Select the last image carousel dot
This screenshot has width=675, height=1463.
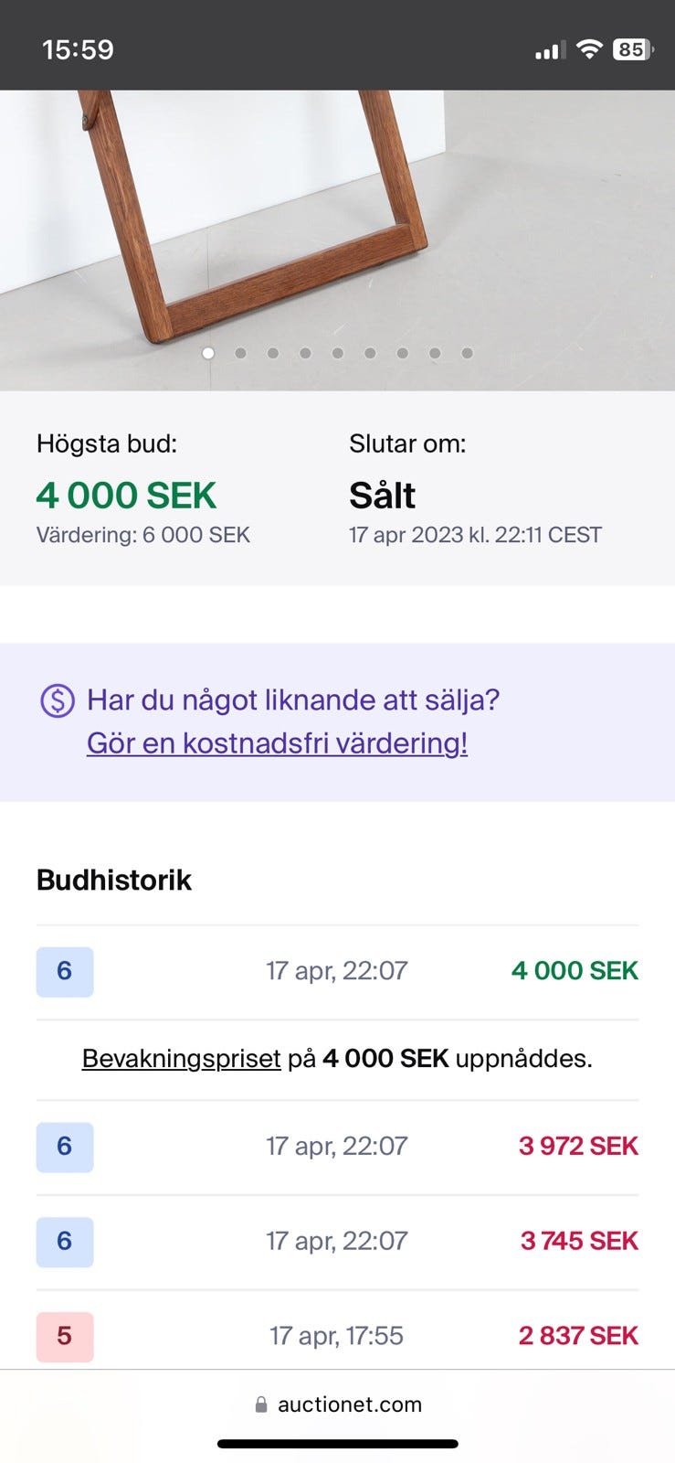[467, 353]
